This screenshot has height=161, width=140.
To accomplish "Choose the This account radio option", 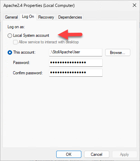I will (10, 52).
